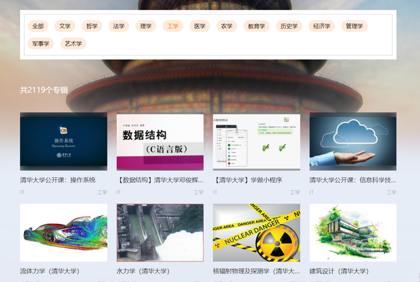This screenshot has width=420, height=282.
Task: Switch to 军事学 category
Action: click(x=41, y=44)
